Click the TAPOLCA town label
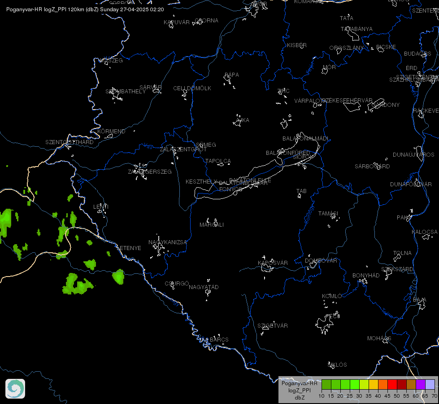This screenshot has height=404, width=439. point(218,161)
